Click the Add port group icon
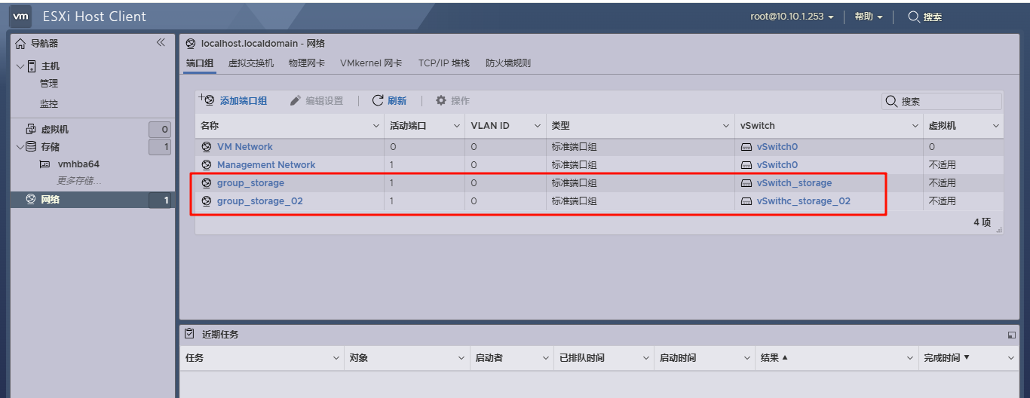Image resolution: width=1030 pixels, height=398 pixels. pyautogui.click(x=207, y=100)
